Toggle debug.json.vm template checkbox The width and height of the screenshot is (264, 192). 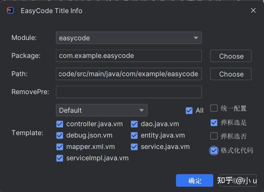click(60, 135)
